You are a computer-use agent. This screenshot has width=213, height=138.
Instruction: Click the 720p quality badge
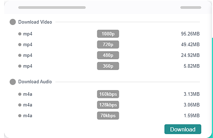(108, 44)
